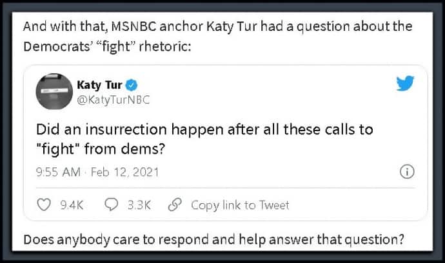Open Katy Tur's profile avatar
Viewport: 445px width, 263px height.
54,91
